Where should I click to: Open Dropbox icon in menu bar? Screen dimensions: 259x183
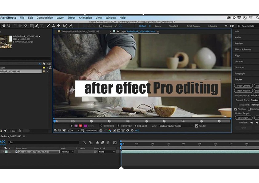239,18
